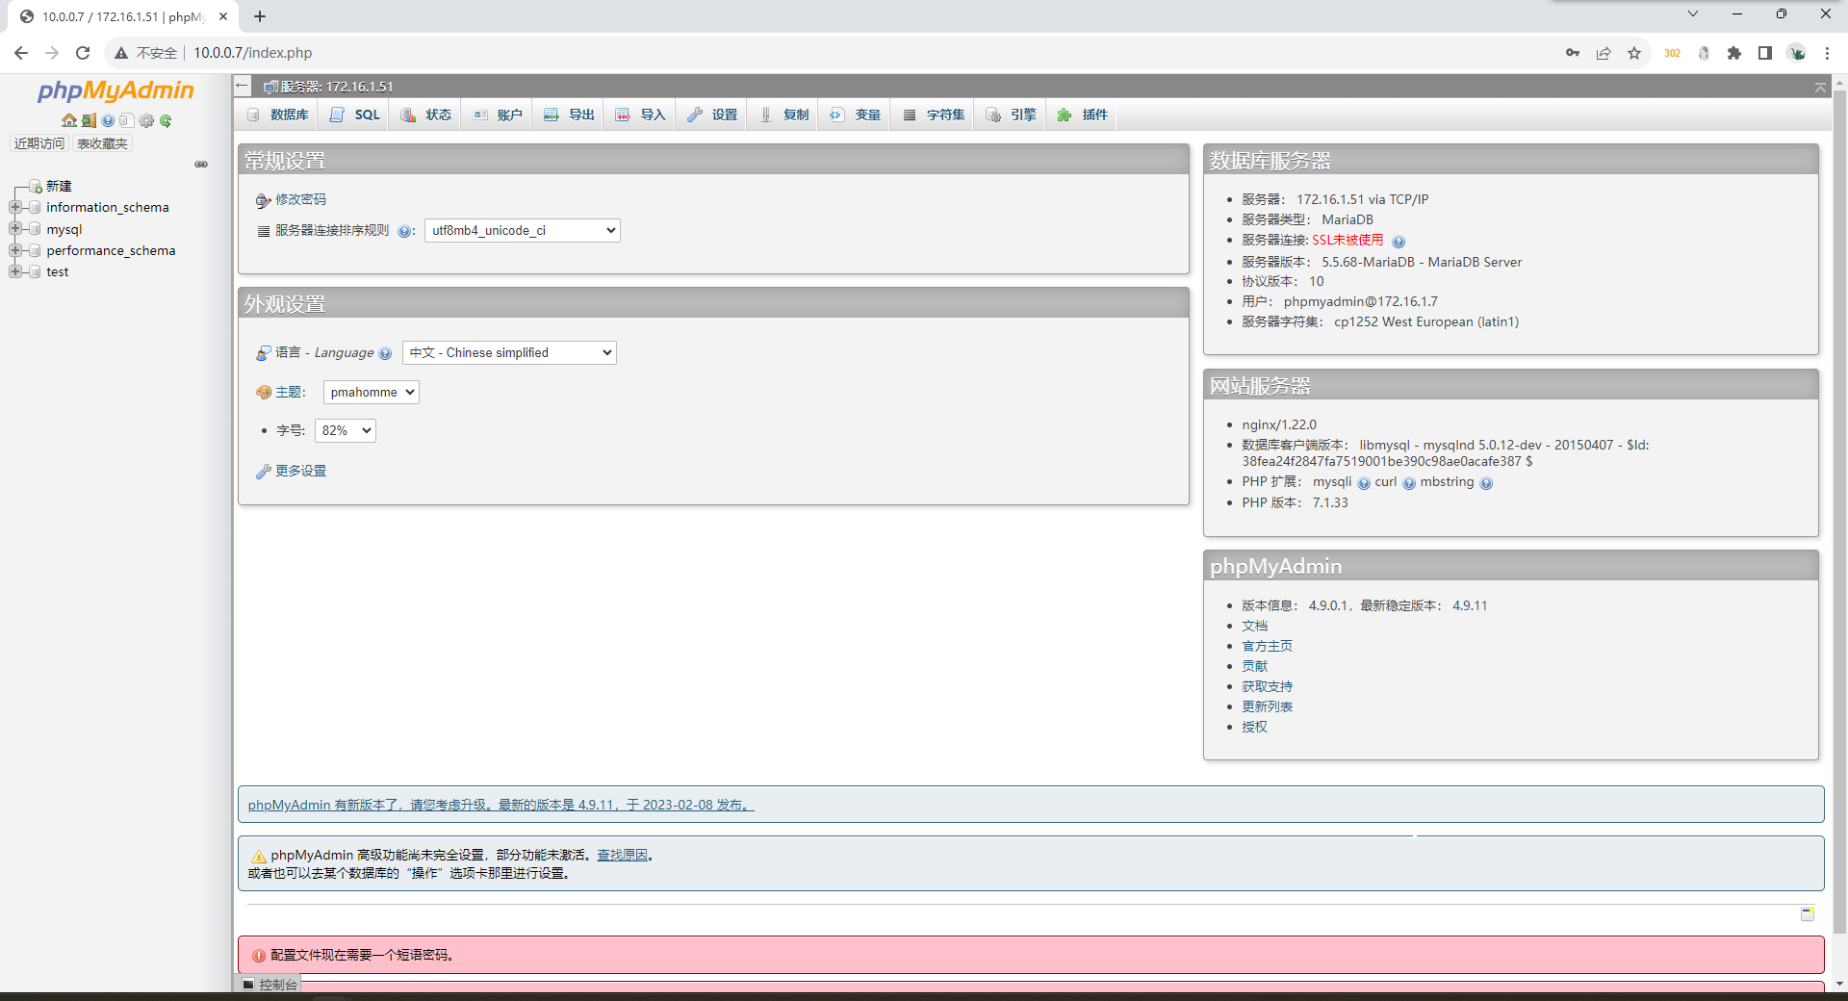Open the browser tab search chevron
The width and height of the screenshot is (1848, 1001).
coord(1693,14)
